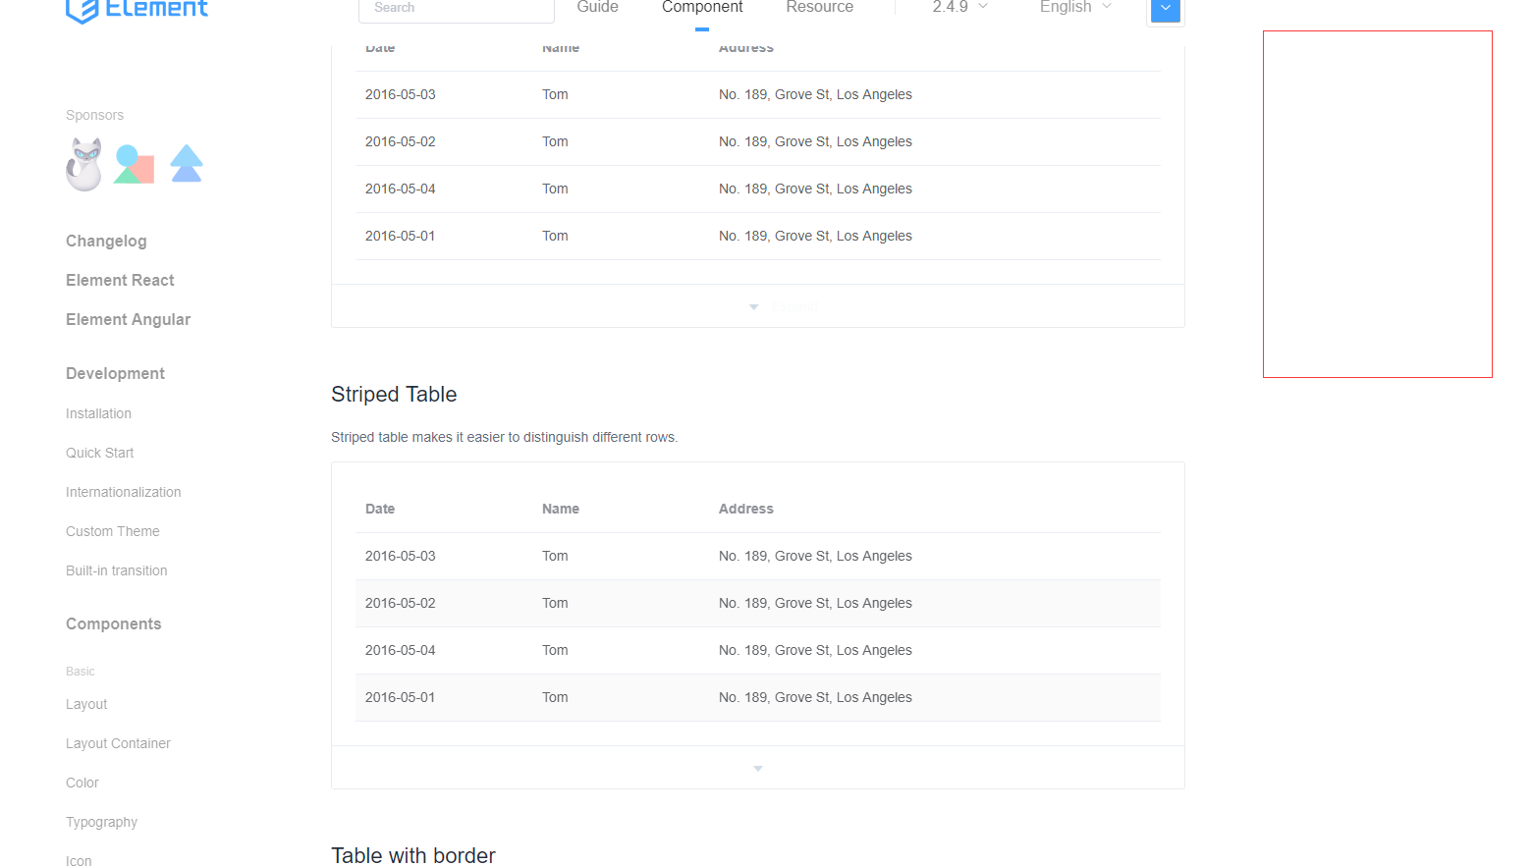
Task: Select 2016-05-04 in the upper table
Action: 400,189
